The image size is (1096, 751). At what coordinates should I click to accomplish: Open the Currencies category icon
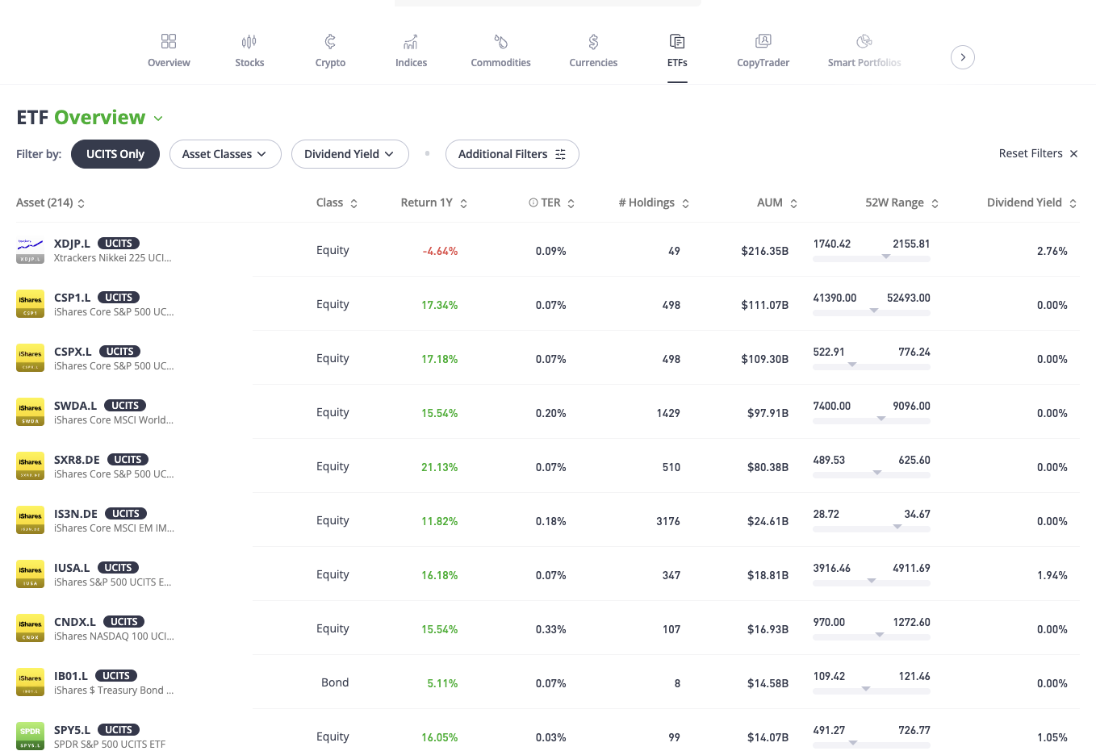[593, 41]
